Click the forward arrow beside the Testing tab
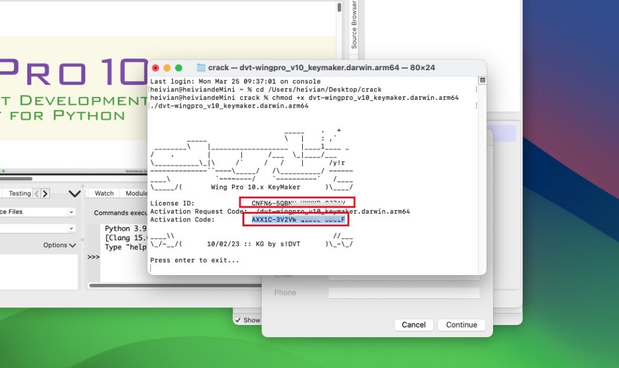 click(45, 192)
